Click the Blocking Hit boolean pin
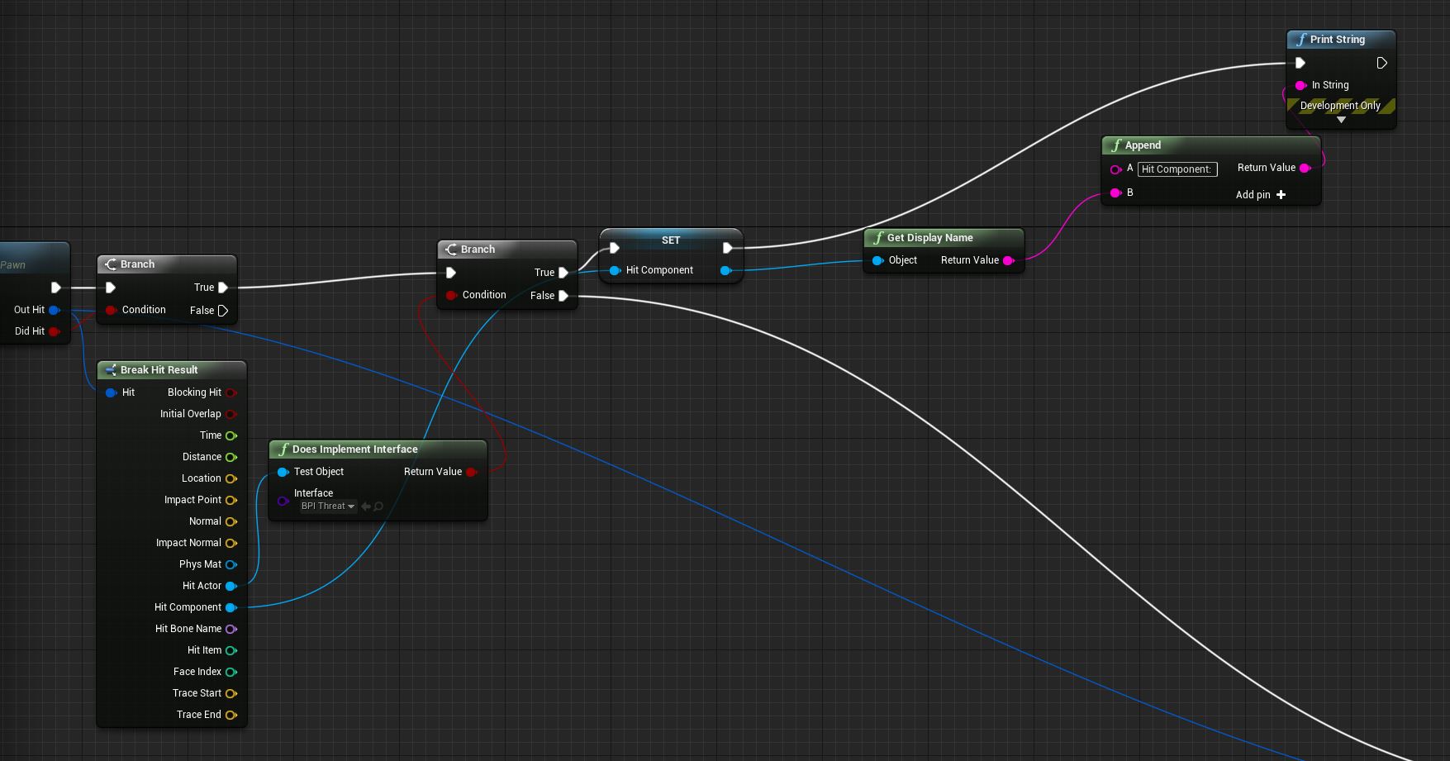 231,392
